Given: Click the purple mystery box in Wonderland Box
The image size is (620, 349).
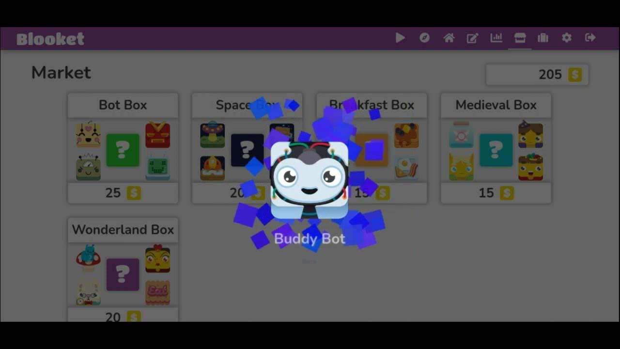Looking at the screenshot, I should [123, 275].
